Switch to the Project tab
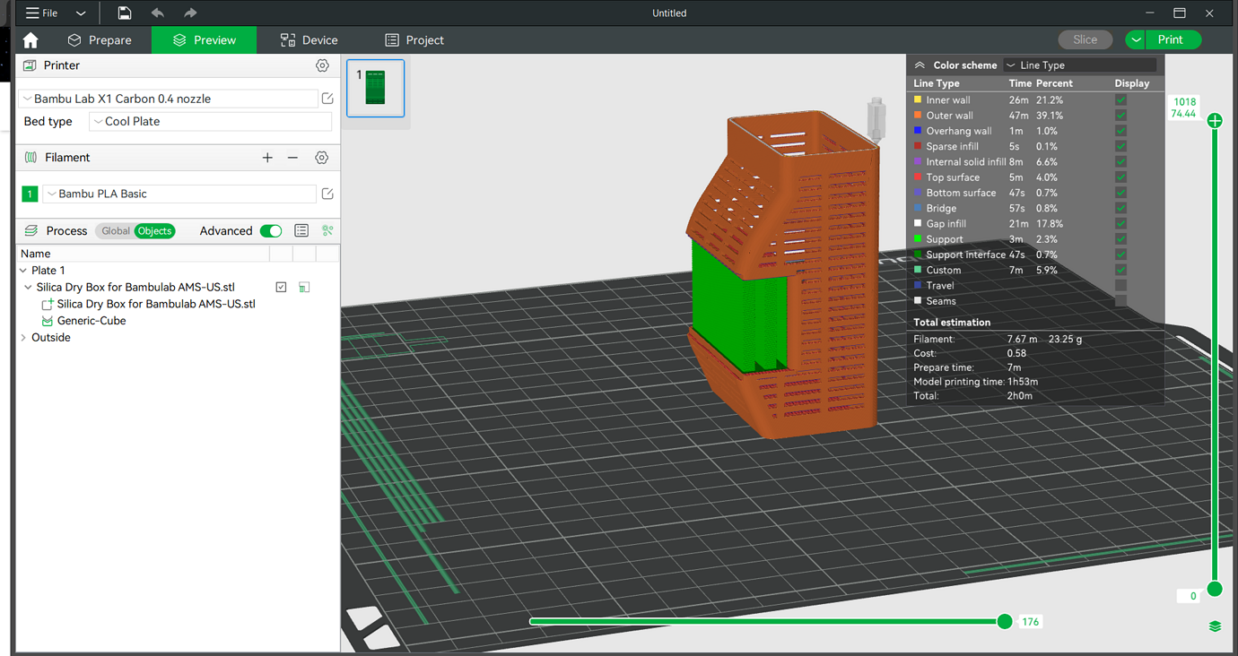Viewport: 1238px width, 656px height. [x=414, y=40]
